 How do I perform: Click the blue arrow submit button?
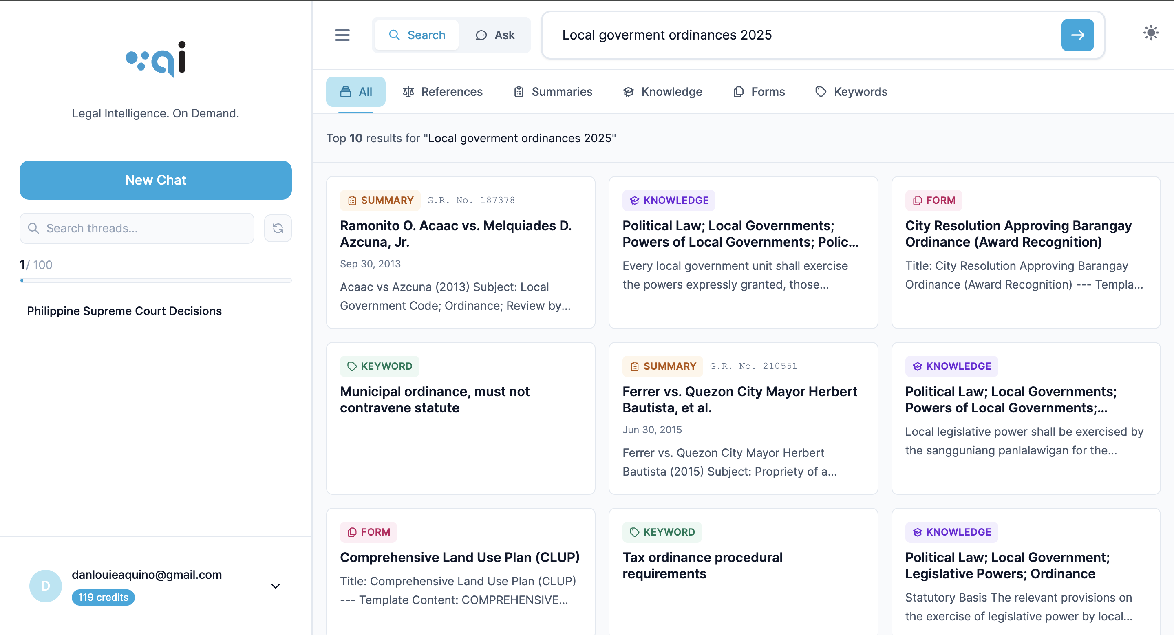coord(1077,35)
